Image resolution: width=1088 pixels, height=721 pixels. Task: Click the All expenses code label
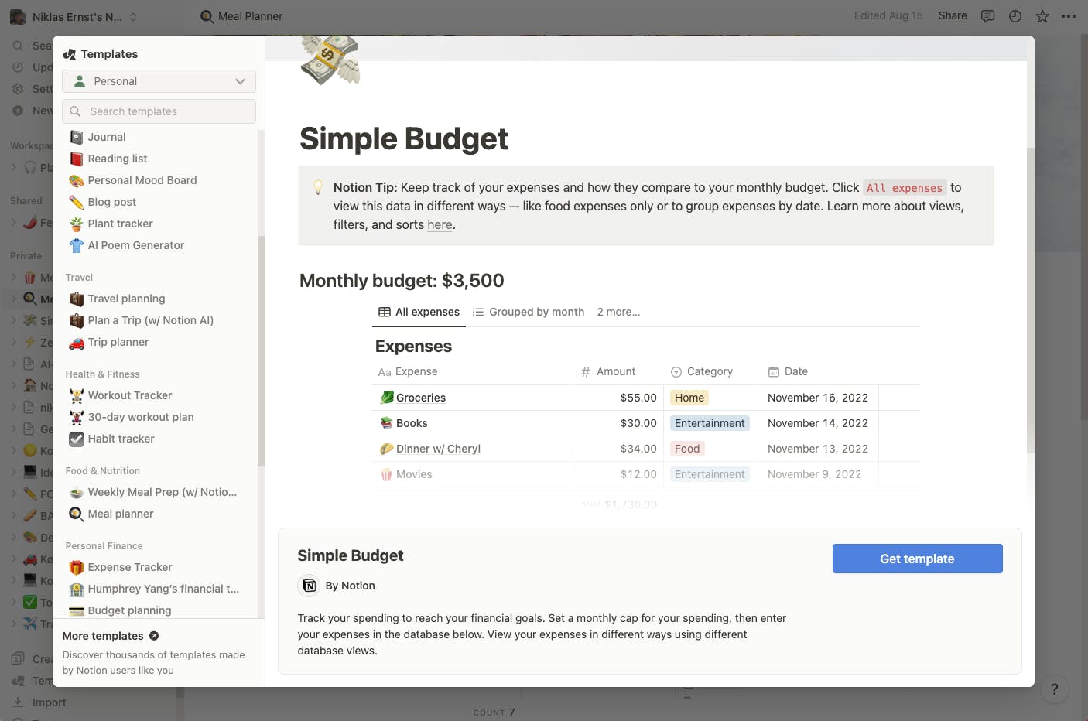(905, 188)
